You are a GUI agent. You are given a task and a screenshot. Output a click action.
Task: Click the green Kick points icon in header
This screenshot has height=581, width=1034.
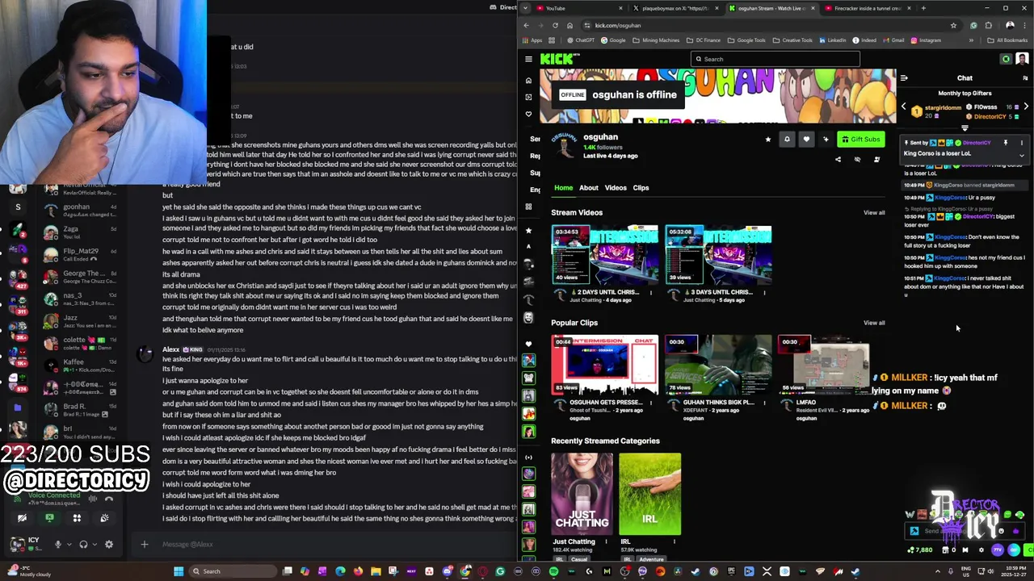point(1006,59)
